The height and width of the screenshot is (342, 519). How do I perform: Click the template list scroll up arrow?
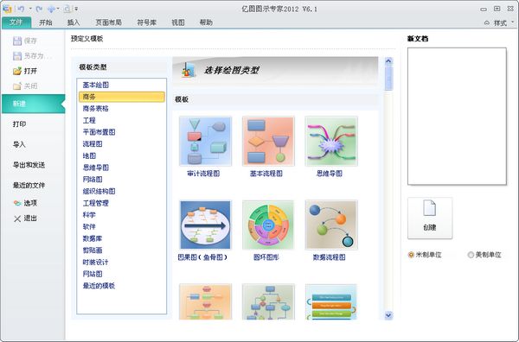click(x=388, y=61)
